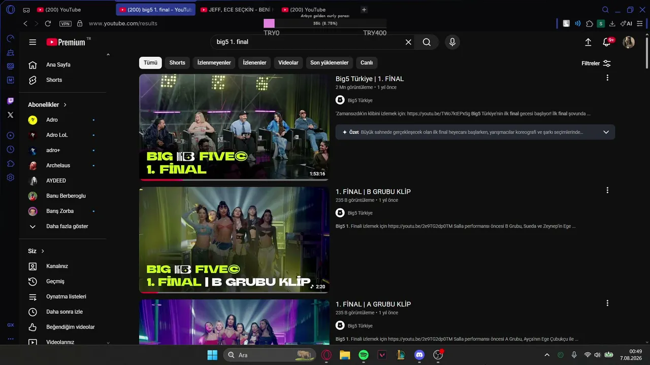Open Opera sidebar settings gear
The width and height of the screenshot is (650, 365).
10,178
